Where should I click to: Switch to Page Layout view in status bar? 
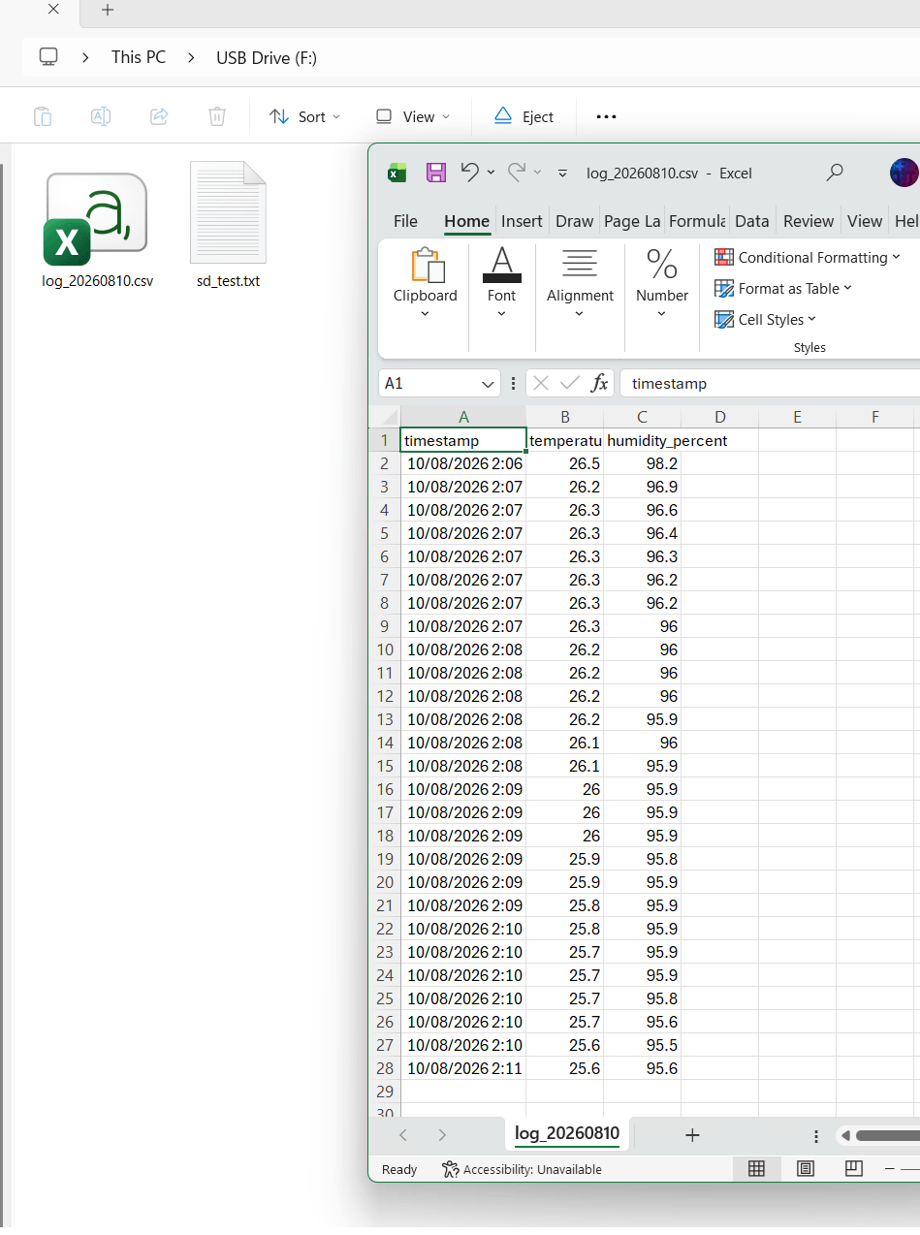(805, 1169)
